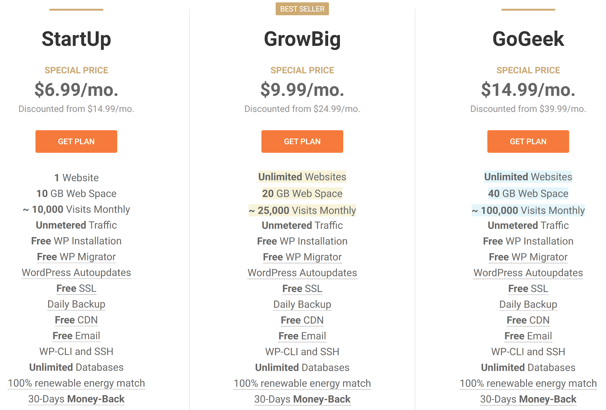
Task: Click GoGeek's Free SSL feature link
Action: tap(528, 289)
